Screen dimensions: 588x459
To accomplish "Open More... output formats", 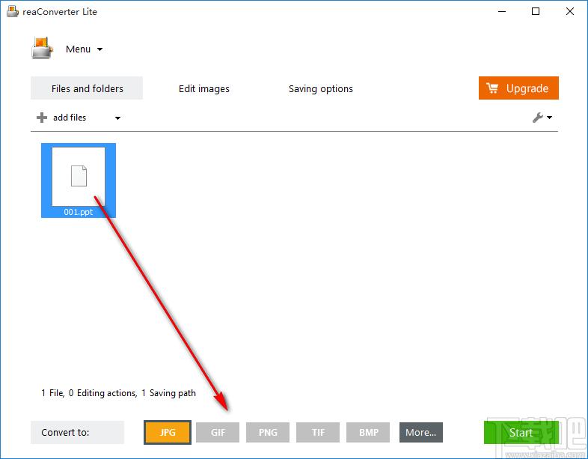I will pyautogui.click(x=420, y=432).
